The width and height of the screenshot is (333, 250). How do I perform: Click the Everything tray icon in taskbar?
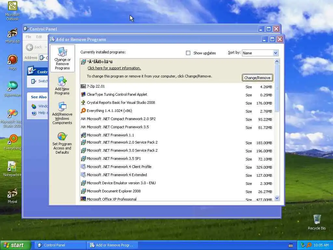coord(309,245)
